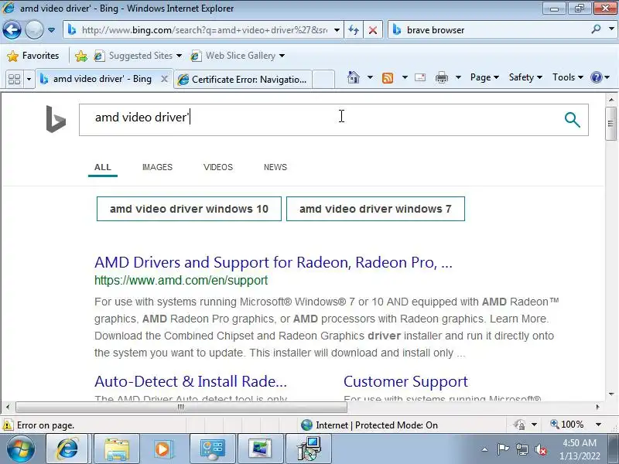The image size is (619, 464).
Task: Click the Read Mail icon
Action: 420,77
